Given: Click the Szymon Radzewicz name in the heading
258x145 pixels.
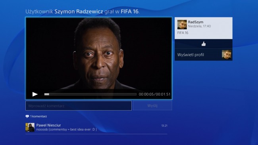Looking at the screenshot, I should click(x=79, y=11).
